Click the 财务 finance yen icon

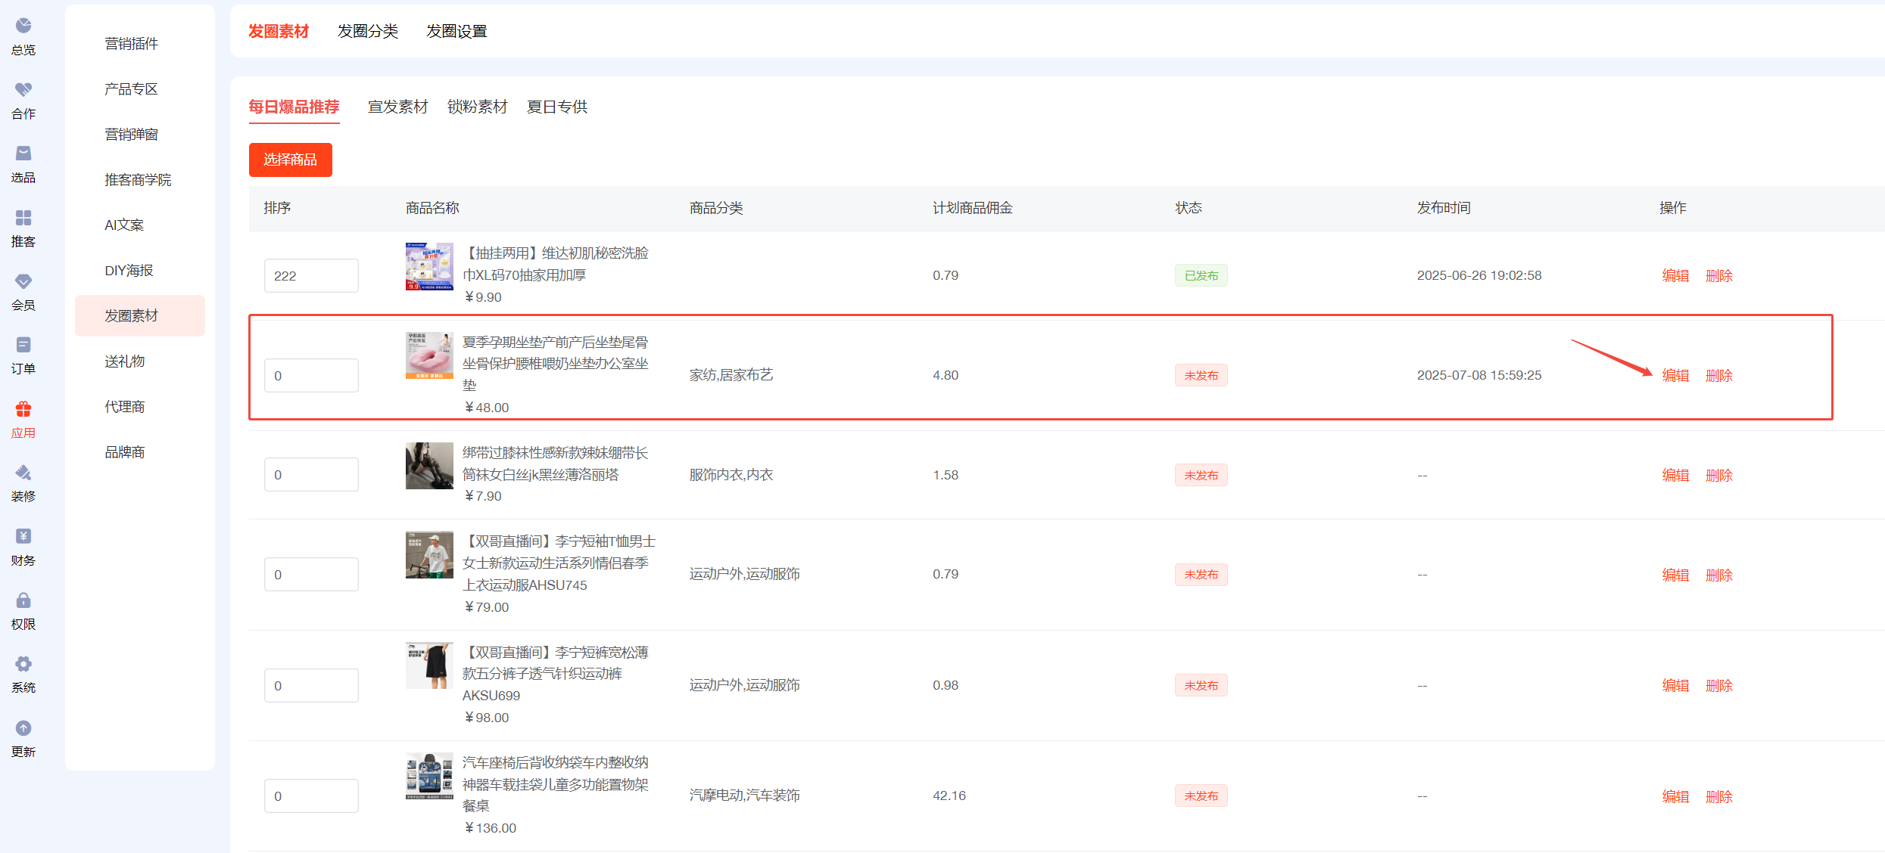23,537
